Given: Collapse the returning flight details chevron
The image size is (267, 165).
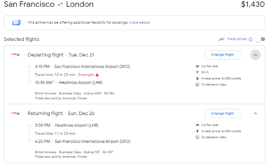Looking at the screenshot, I should click(255, 113).
